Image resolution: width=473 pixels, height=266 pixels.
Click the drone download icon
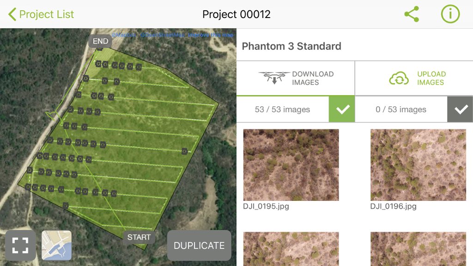point(274,78)
